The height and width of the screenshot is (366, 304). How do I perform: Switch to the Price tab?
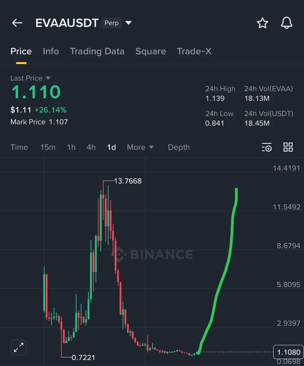coord(21,51)
